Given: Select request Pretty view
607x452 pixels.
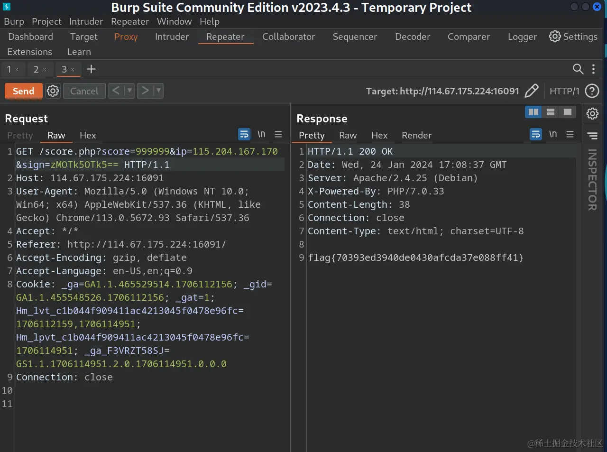Looking at the screenshot, I should pos(20,135).
